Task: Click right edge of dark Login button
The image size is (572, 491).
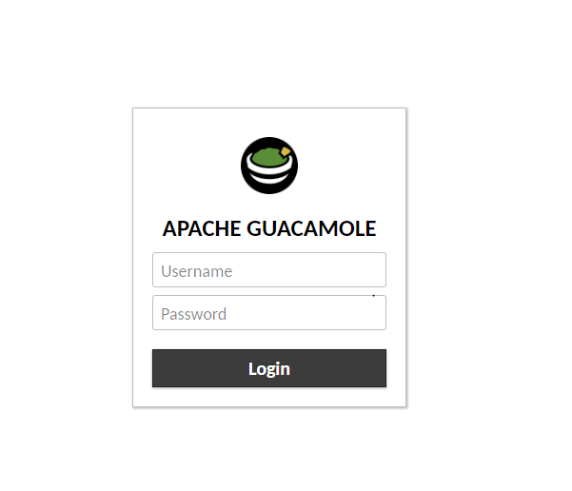Action: 382,368
